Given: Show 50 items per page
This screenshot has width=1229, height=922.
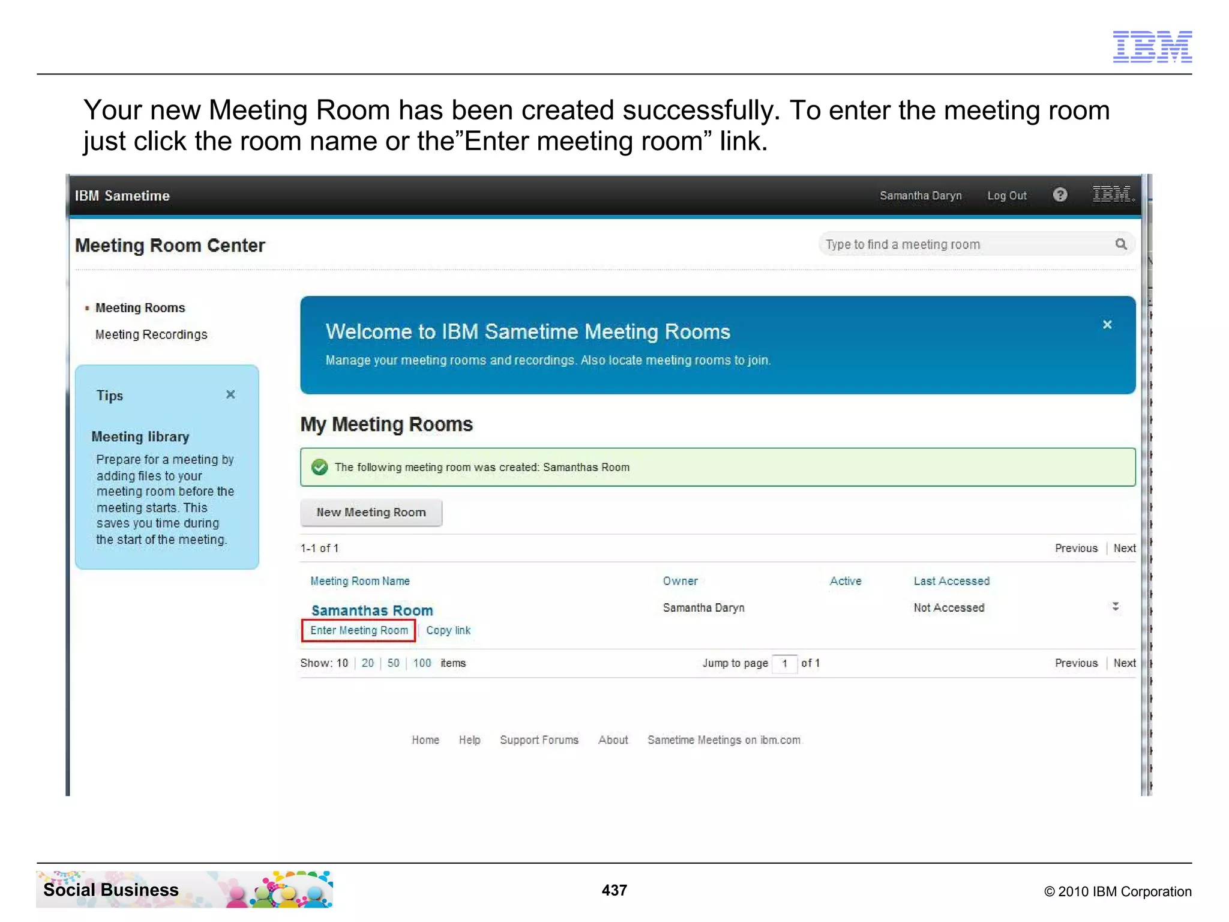Looking at the screenshot, I should coord(393,663).
